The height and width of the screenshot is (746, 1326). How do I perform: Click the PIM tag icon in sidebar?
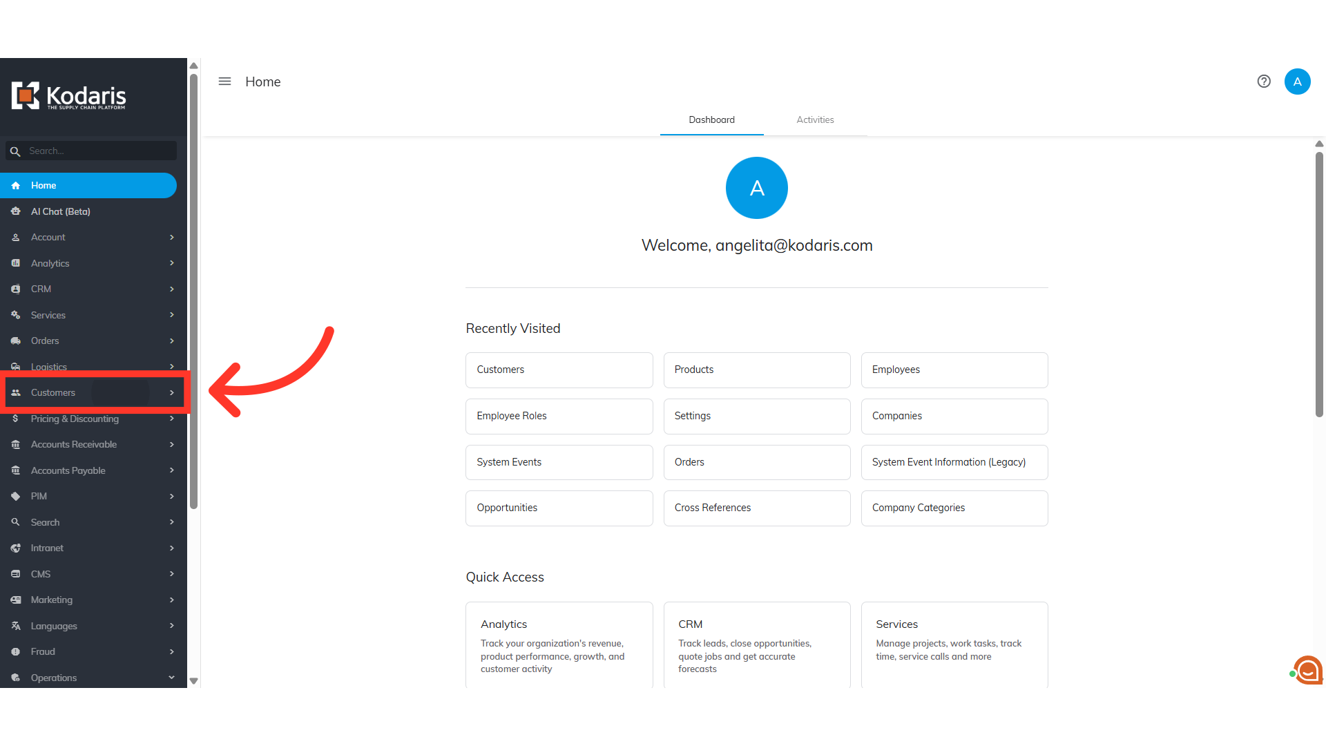pos(16,496)
